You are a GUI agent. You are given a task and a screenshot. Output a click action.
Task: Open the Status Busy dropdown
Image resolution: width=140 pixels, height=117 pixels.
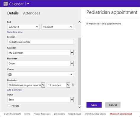point(40,100)
